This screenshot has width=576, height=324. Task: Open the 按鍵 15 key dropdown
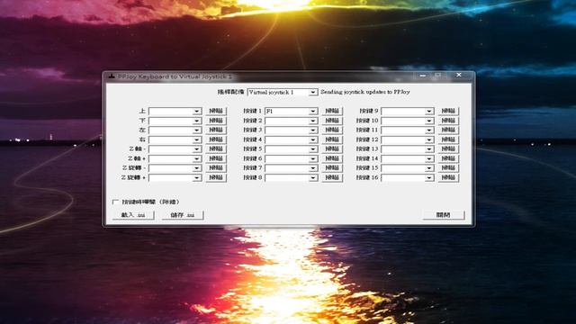(x=408, y=168)
